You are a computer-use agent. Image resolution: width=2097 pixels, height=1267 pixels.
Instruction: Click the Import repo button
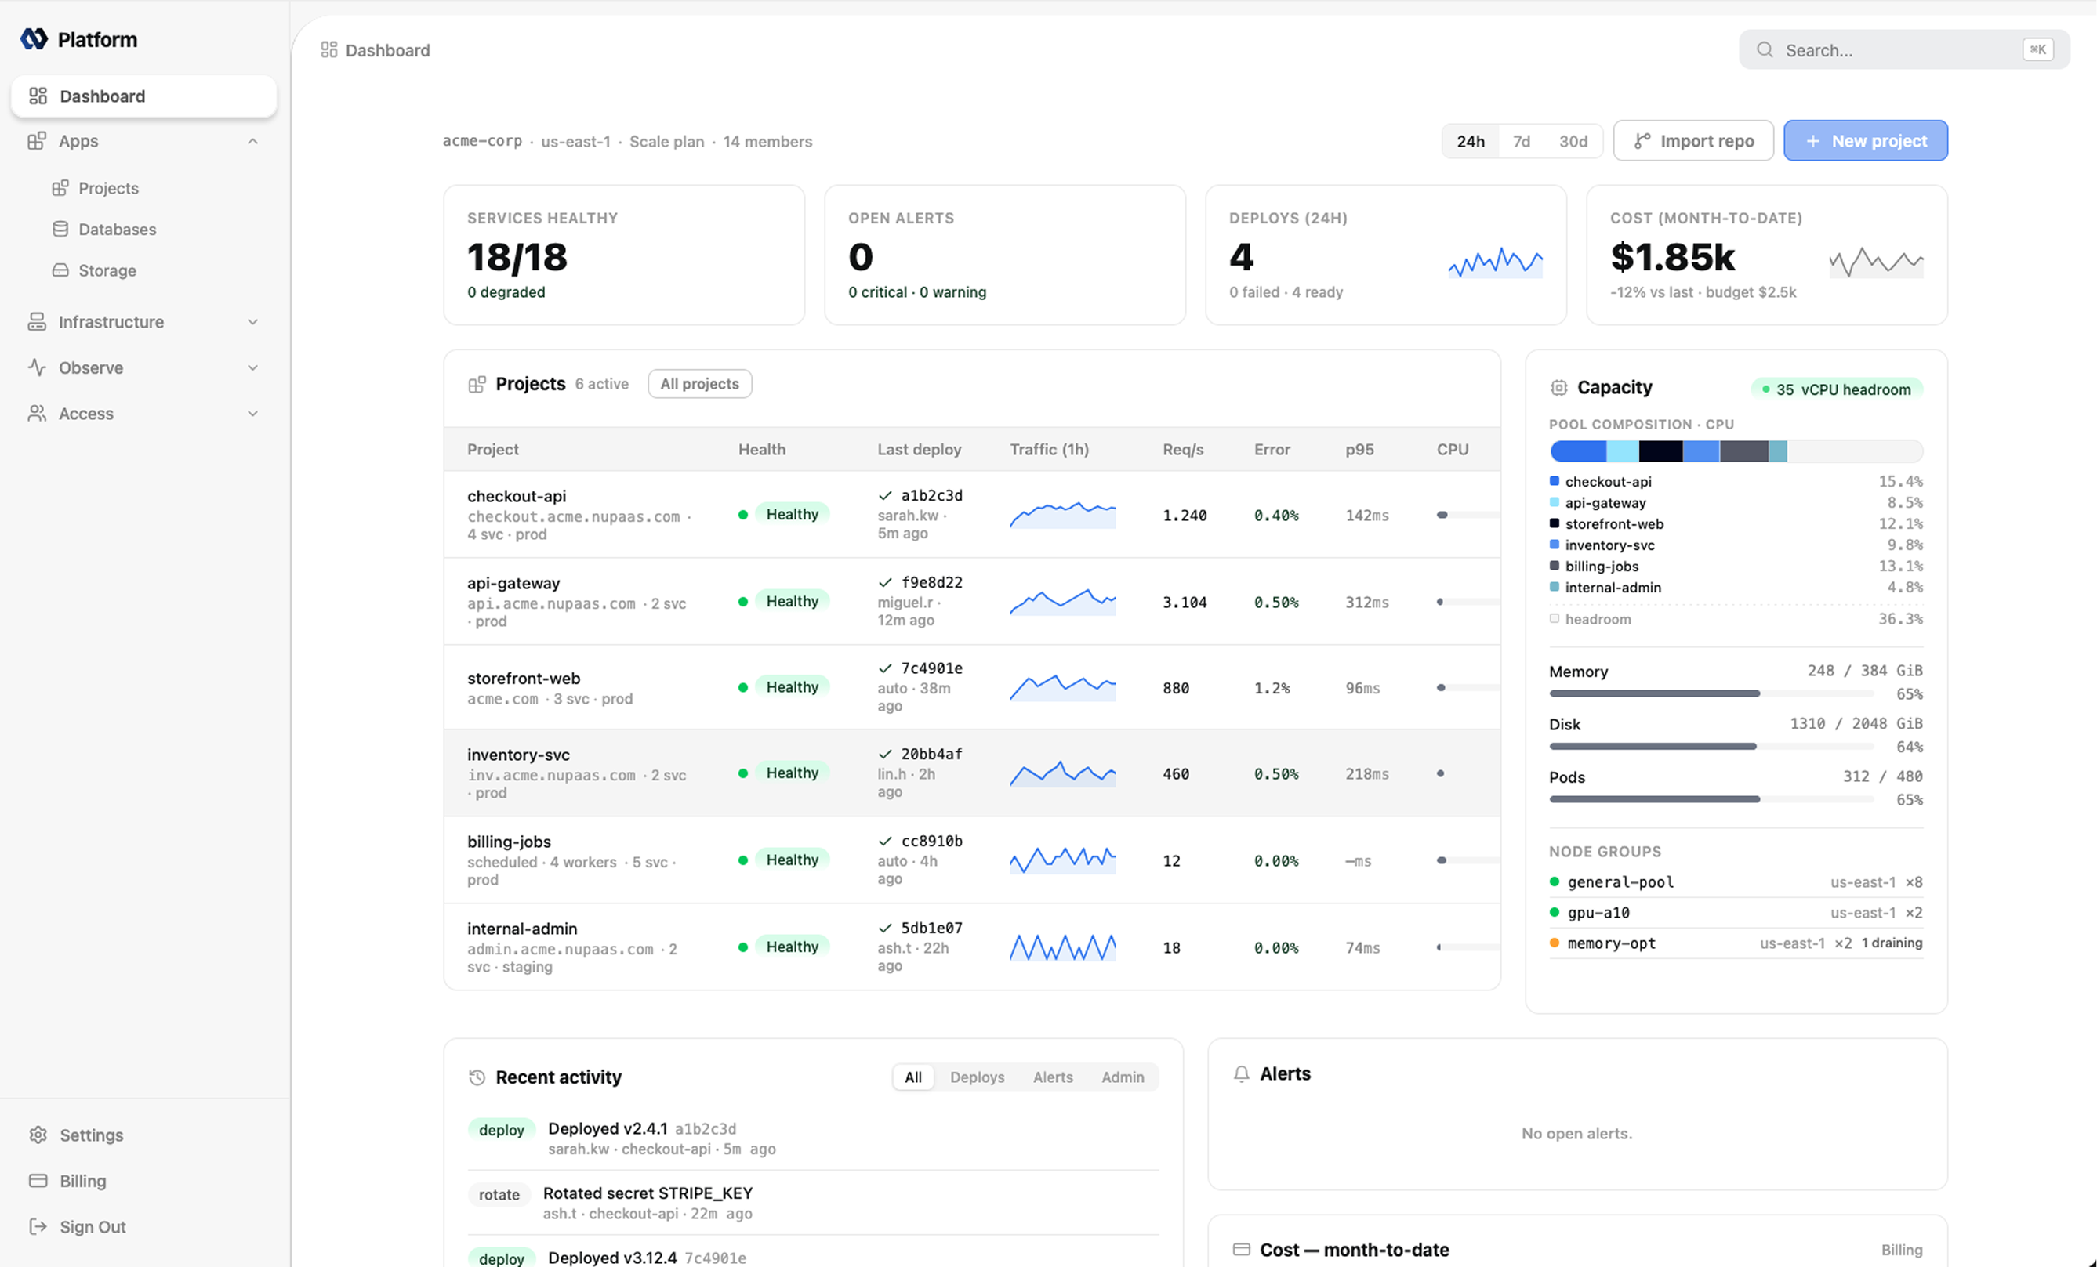(x=1693, y=141)
